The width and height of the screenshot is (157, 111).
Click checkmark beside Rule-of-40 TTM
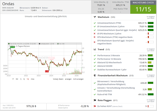[95, 94]
